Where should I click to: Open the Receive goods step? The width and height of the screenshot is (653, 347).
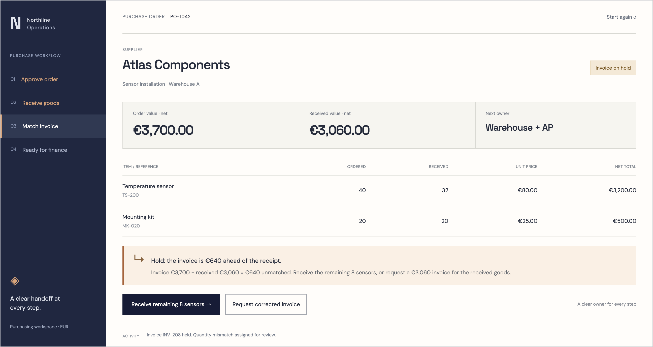41,103
